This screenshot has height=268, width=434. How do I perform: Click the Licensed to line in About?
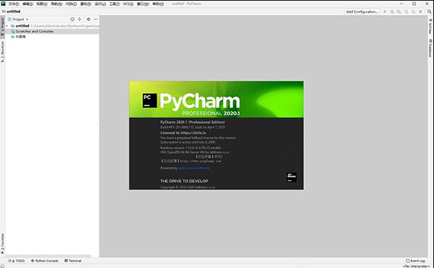(x=183, y=133)
